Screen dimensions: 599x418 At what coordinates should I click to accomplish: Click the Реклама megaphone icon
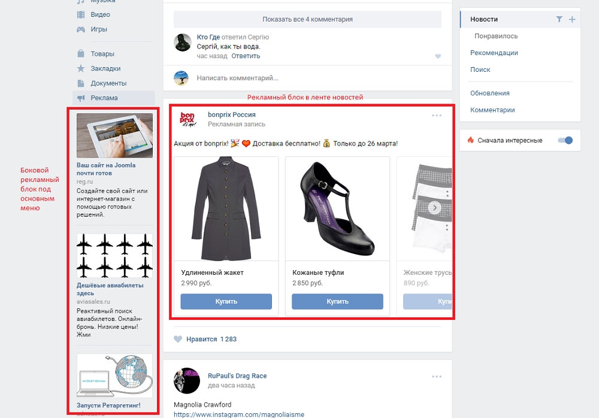click(81, 98)
